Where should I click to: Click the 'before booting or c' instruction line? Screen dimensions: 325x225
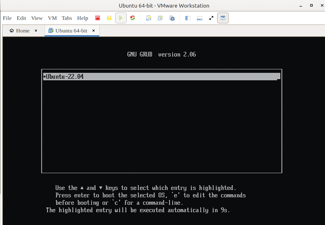[x=119, y=203]
